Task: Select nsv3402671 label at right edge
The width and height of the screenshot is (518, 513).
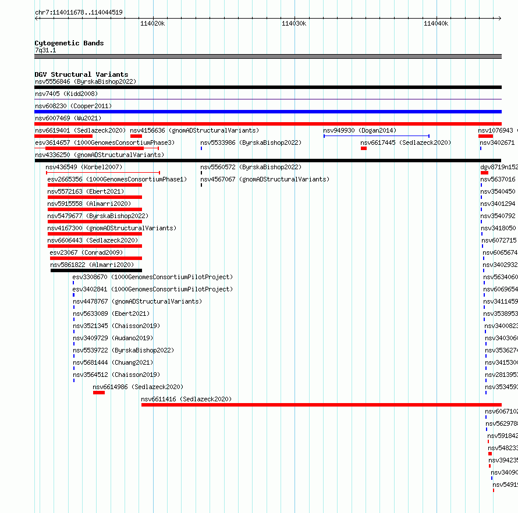Action: tap(497, 142)
